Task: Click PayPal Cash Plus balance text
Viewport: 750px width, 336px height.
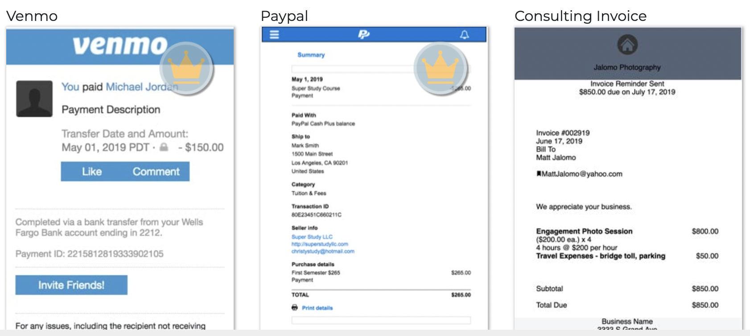Action: pyautogui.click(x=323, y=123)
